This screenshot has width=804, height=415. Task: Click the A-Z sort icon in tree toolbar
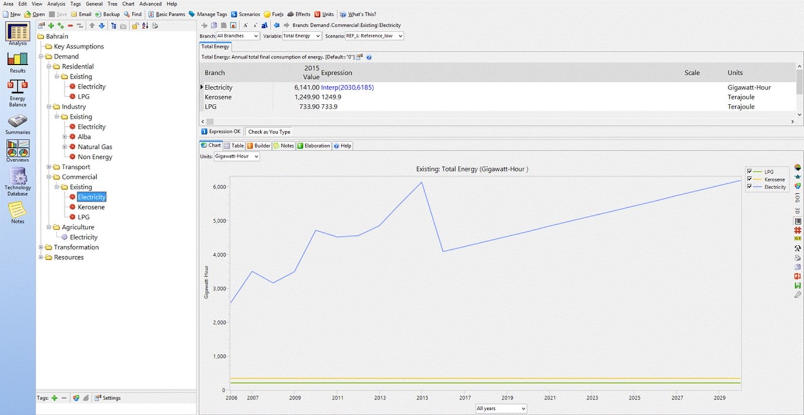pos(145,26)
